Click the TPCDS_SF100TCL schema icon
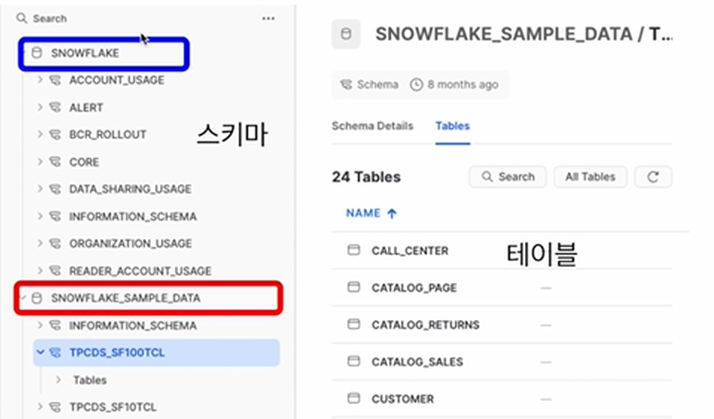The image size is (714, 419). [x=55, y=353]
